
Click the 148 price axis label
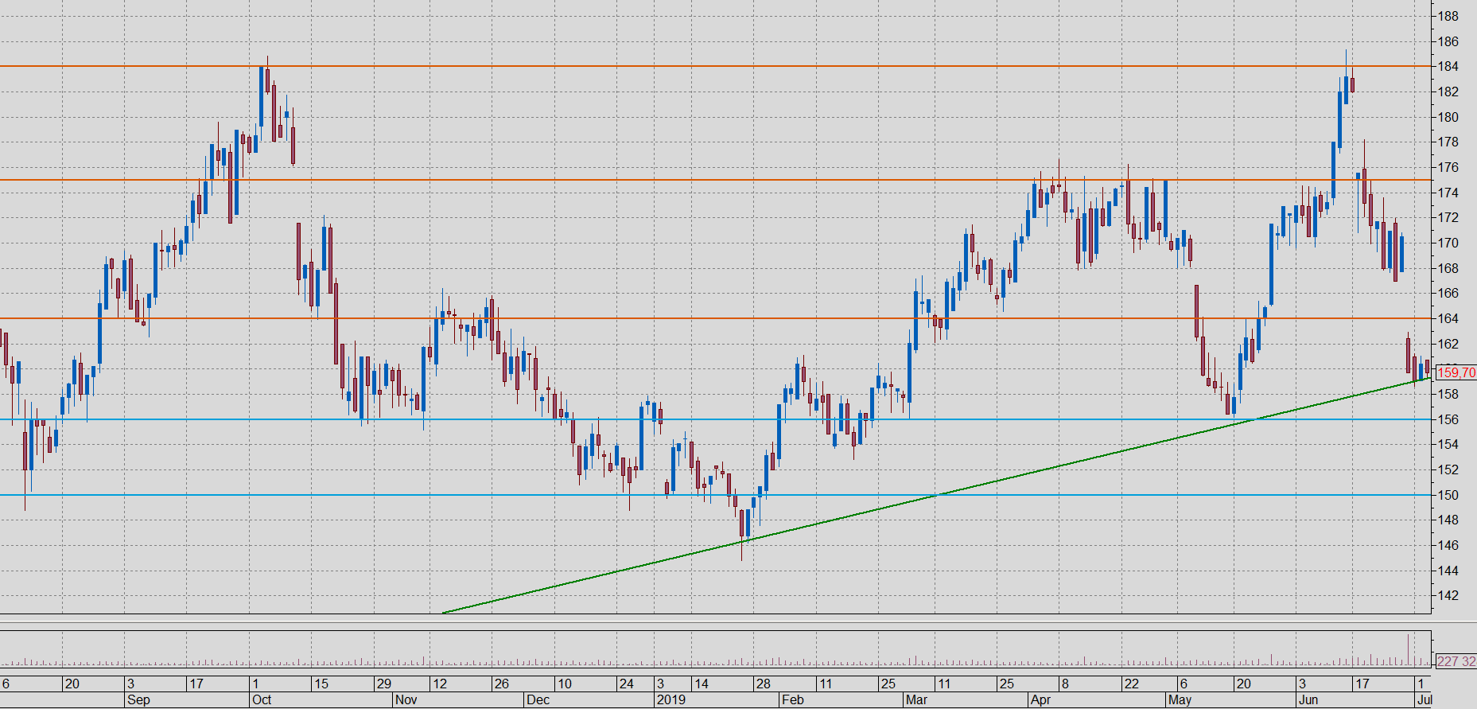1448,520
